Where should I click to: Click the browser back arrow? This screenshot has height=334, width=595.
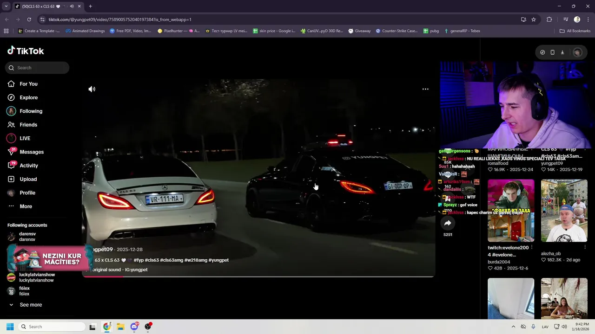(x=7, y=19)
